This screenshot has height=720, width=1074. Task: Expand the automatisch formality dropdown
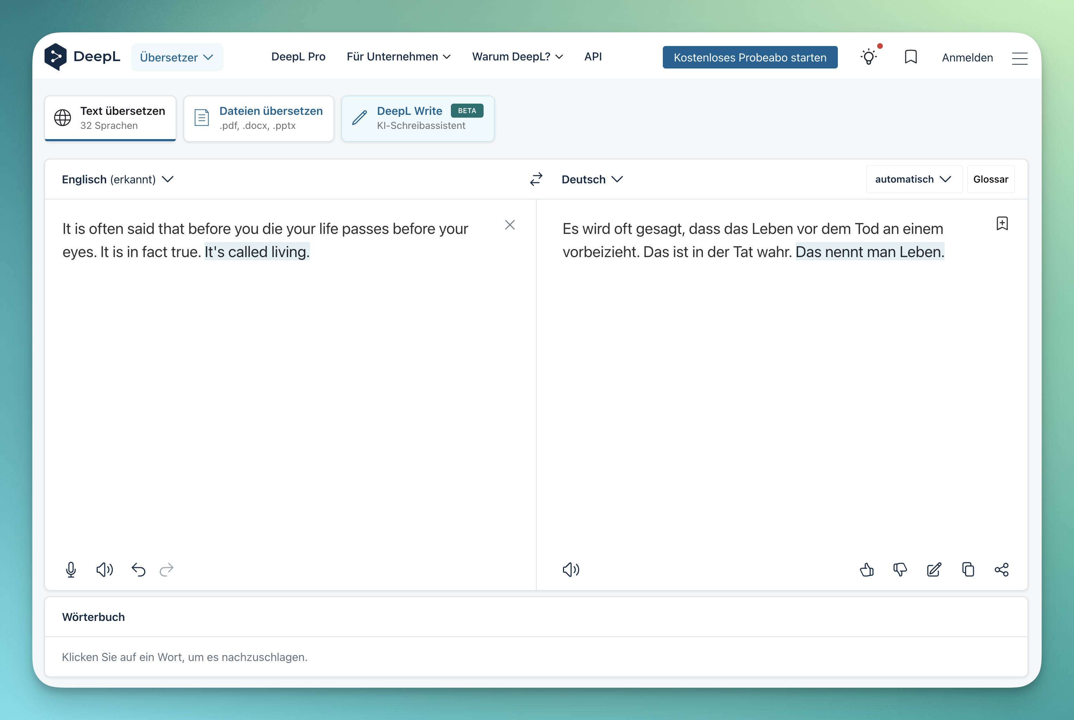913,179
